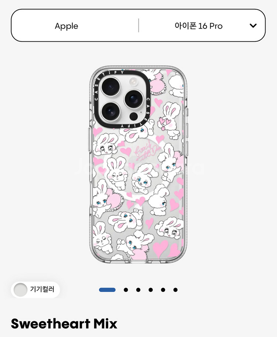Select the first blue carousel indicator
Viewport: 277px width, 337px height.
(x=107, y=290)
